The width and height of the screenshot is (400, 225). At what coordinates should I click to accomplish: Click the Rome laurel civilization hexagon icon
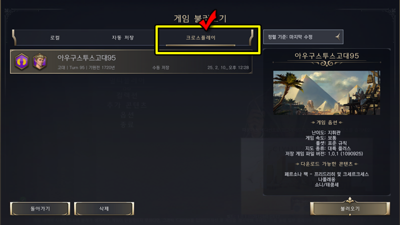(x=21, y=61)
